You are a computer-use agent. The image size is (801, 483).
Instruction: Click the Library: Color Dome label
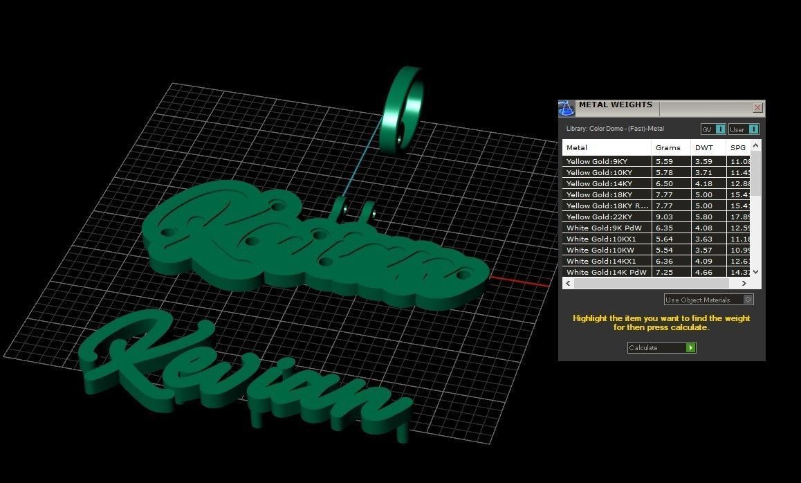click(x=615, y=129)
